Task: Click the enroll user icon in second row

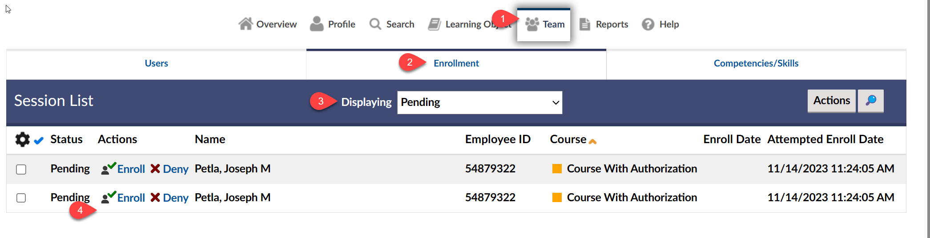Action: pos(108,197)
